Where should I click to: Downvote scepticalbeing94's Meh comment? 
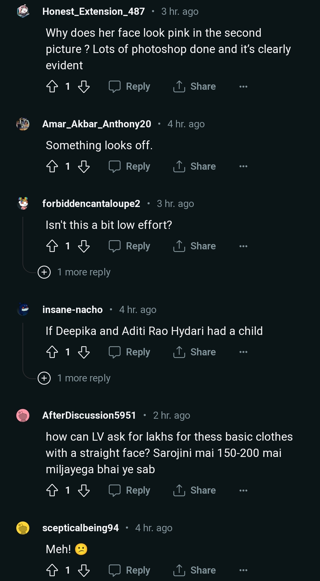(x=84, y=570)
